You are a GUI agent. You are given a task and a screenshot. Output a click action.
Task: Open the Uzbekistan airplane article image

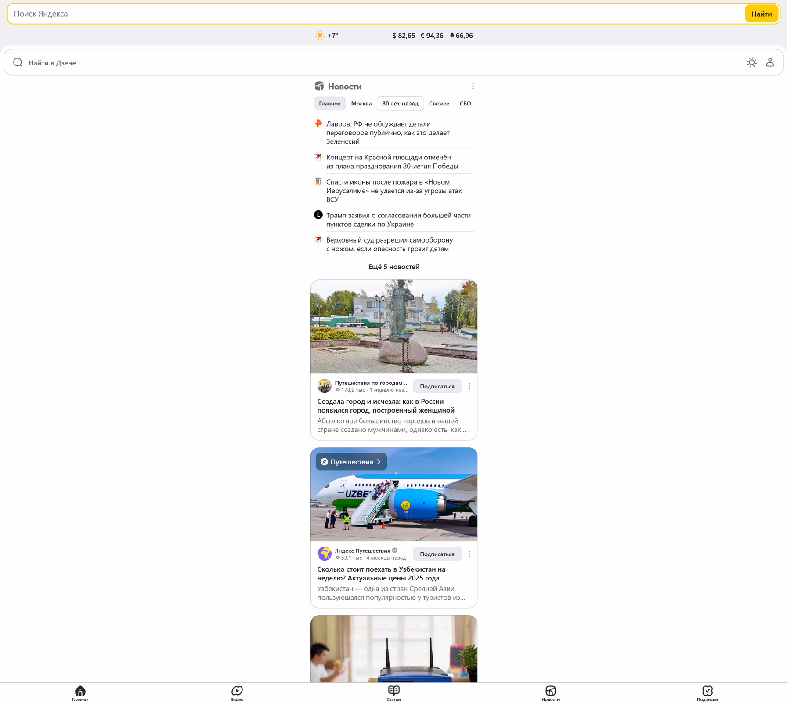[x=393, y=495]
